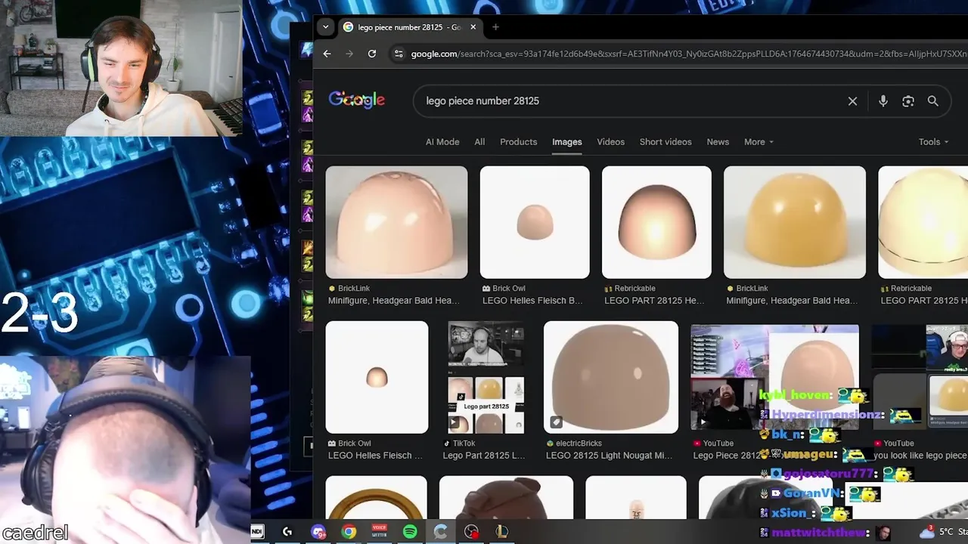The height and width of the screenshot is (544, 968).
Task: Reload the Google search page
Action: (372, 54)
